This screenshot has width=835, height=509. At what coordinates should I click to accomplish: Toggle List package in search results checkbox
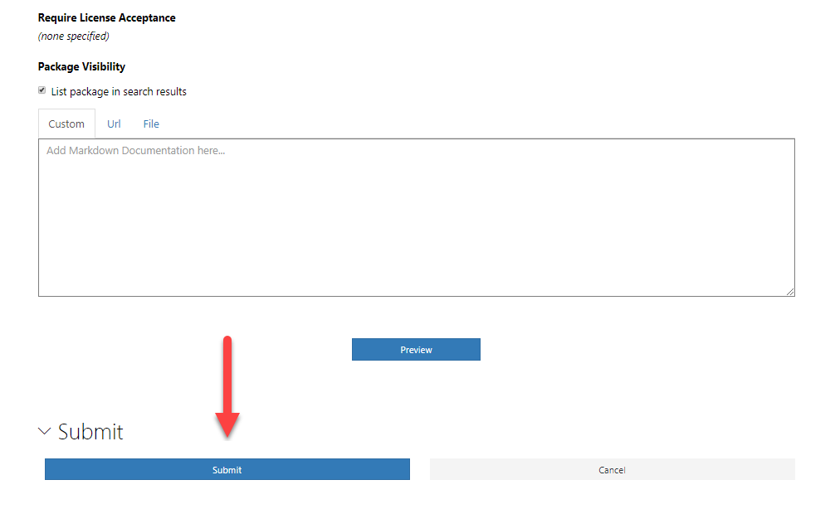pyautogui.click(x=42, y=90)
